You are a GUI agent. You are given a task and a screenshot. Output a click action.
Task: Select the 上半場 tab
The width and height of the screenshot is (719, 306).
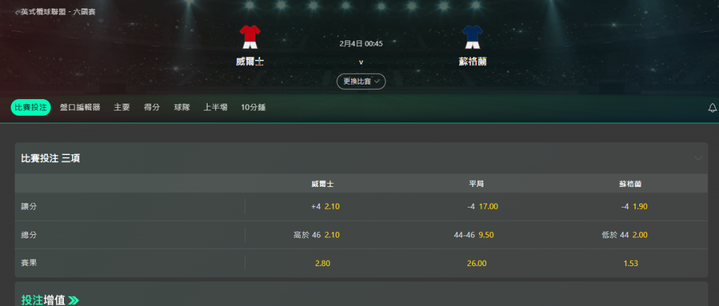(216, 108)
